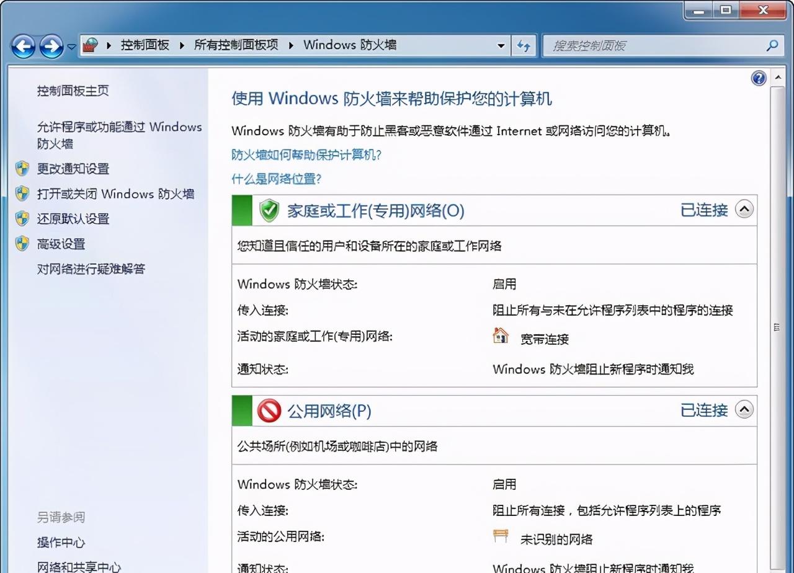Go back with the Back arrow button
Viewport: 794px width, 573px height.
coord(23,46)
